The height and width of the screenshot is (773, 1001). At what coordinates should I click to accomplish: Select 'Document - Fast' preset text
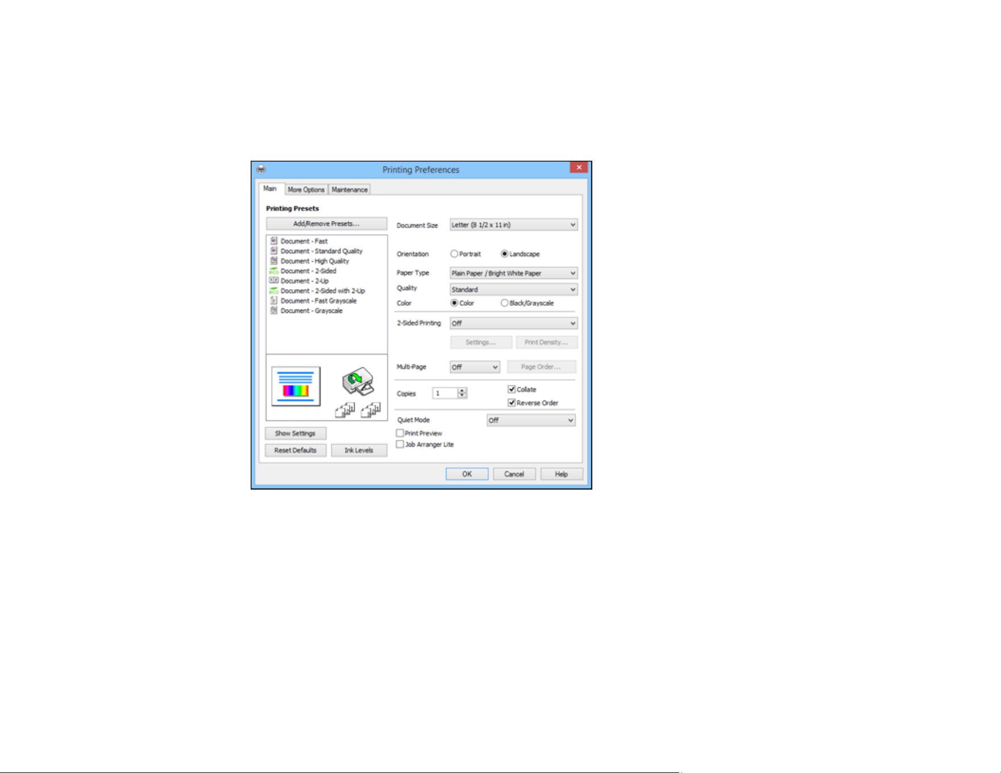click(x=304, y=241)
